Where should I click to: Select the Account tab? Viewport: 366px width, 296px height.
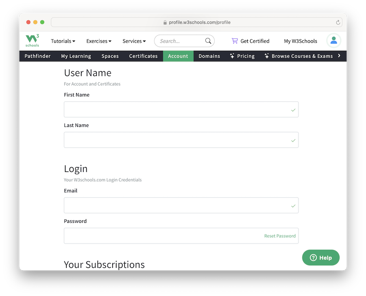pyautogui.click(x=178, y=56)
